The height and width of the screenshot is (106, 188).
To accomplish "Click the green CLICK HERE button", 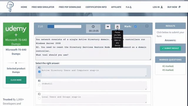I will (16, 80).
